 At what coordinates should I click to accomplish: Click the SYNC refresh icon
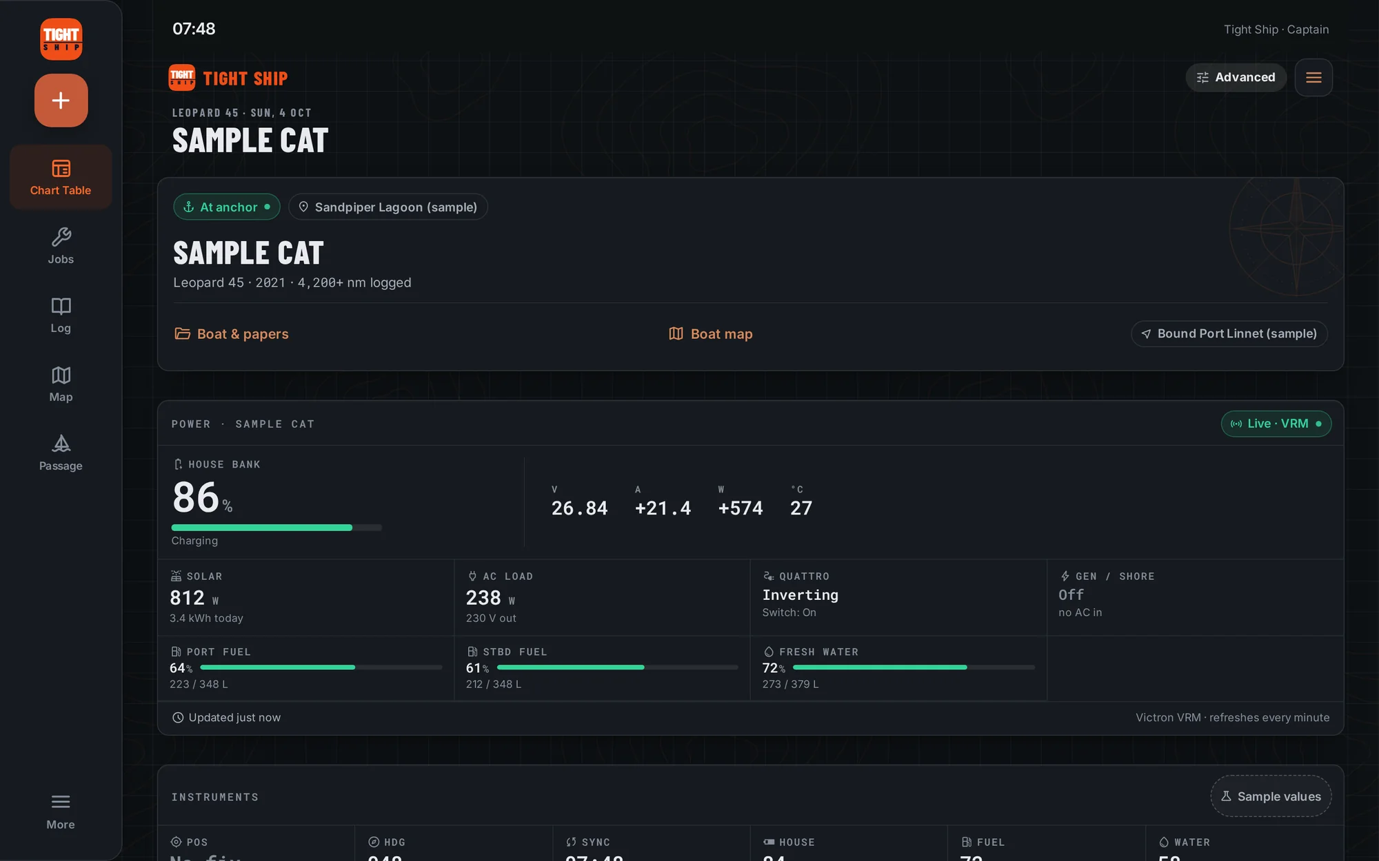[571, 842]
